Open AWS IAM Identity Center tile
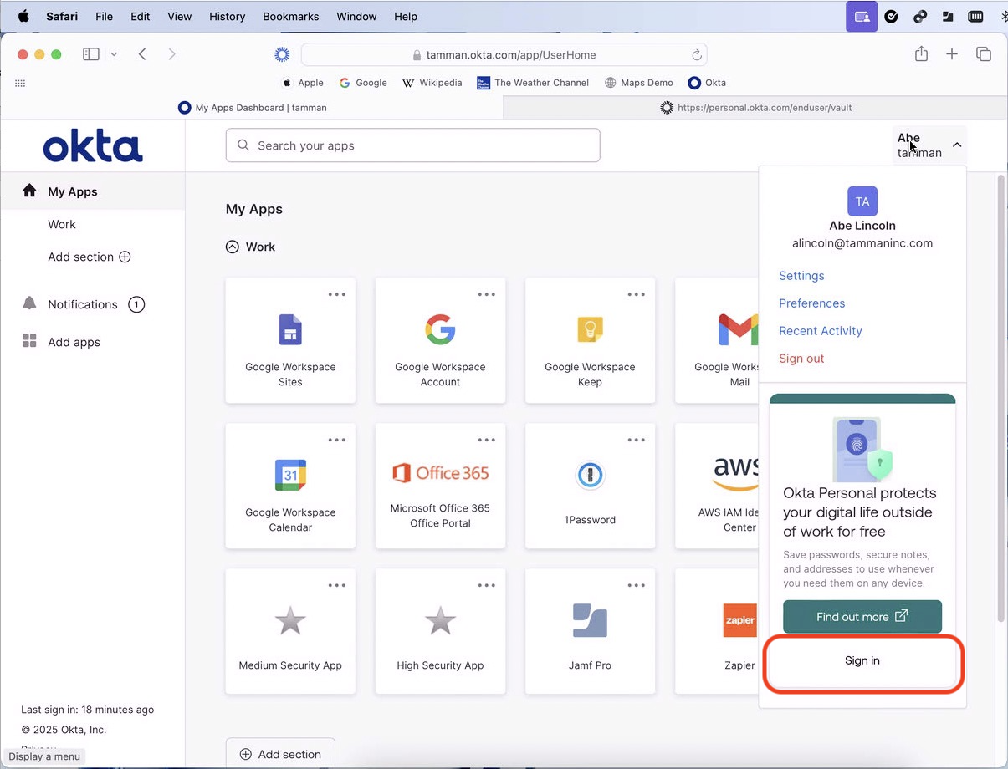The height and width of the screenshot is (769, 1008). [x=717, y=486]
